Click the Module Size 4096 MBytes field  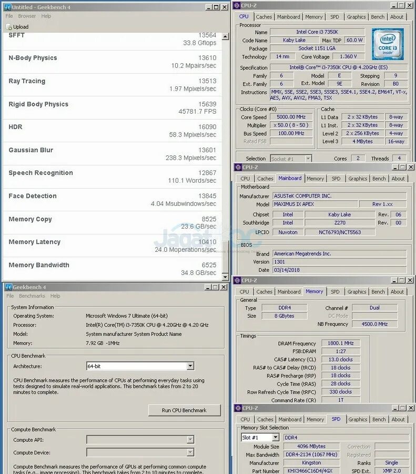click(x=311, y=447)
